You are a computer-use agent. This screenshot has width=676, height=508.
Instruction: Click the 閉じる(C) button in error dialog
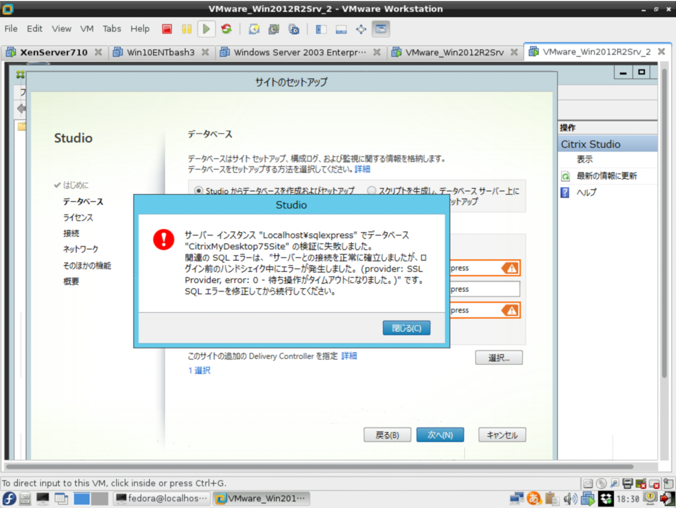click(x=406, y=329)
